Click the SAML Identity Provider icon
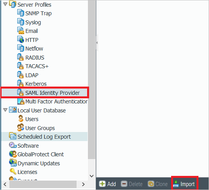 point(21,92)
